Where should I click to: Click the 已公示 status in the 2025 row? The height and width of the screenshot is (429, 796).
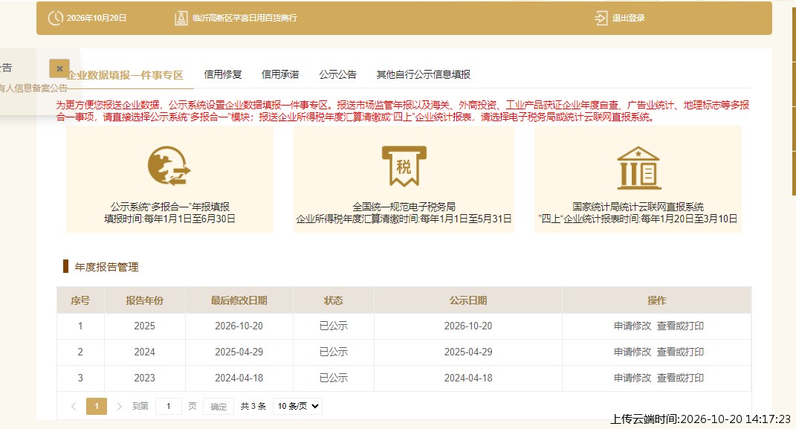coord(334,326)
